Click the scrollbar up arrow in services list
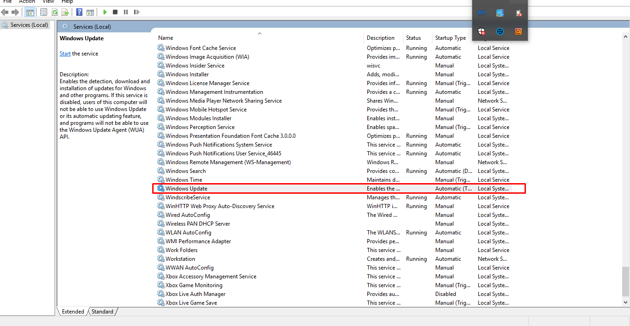The height and width of the screenshot is (326, 630). click(x=625, y=36)
